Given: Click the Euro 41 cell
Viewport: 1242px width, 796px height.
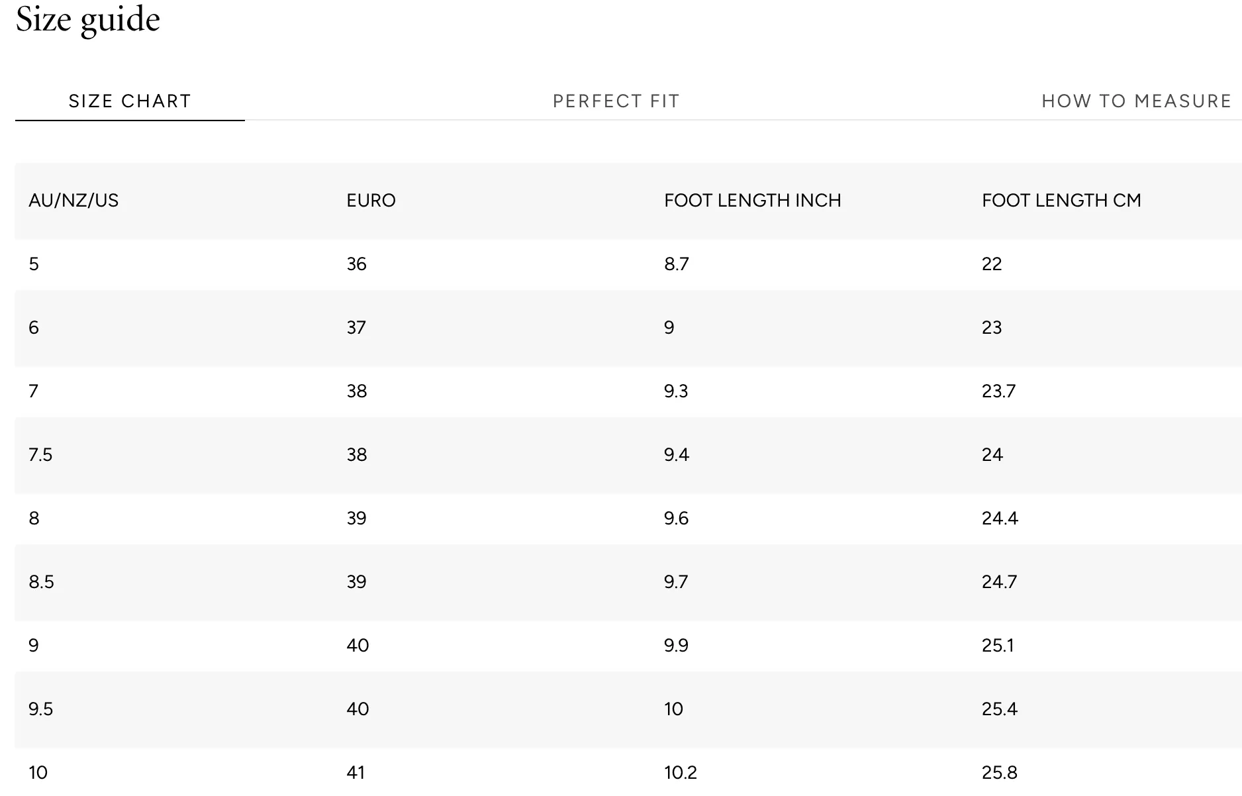Looking at the screenshot, I should (x=356, y=773).
